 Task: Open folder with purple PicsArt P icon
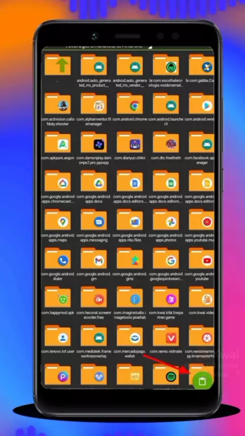tap(58, 374)
